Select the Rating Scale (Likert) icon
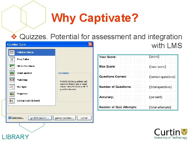The width and height of the screenshot is (190, 142). pyautogui.click(x=12, y=101)
